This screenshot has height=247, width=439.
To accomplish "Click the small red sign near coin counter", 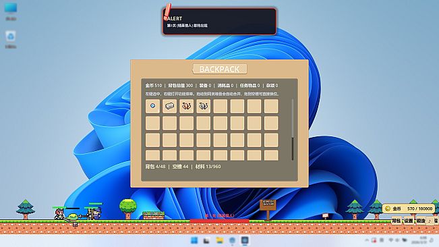I will (x=325, y=216).
